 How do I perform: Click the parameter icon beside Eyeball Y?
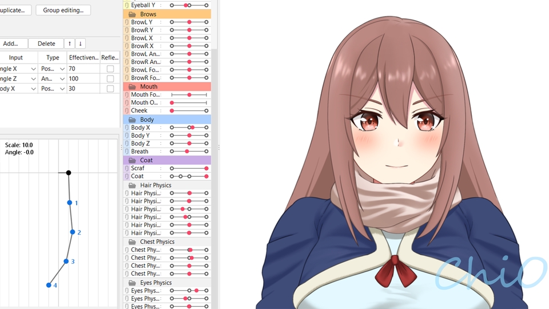tap(127, 5)
